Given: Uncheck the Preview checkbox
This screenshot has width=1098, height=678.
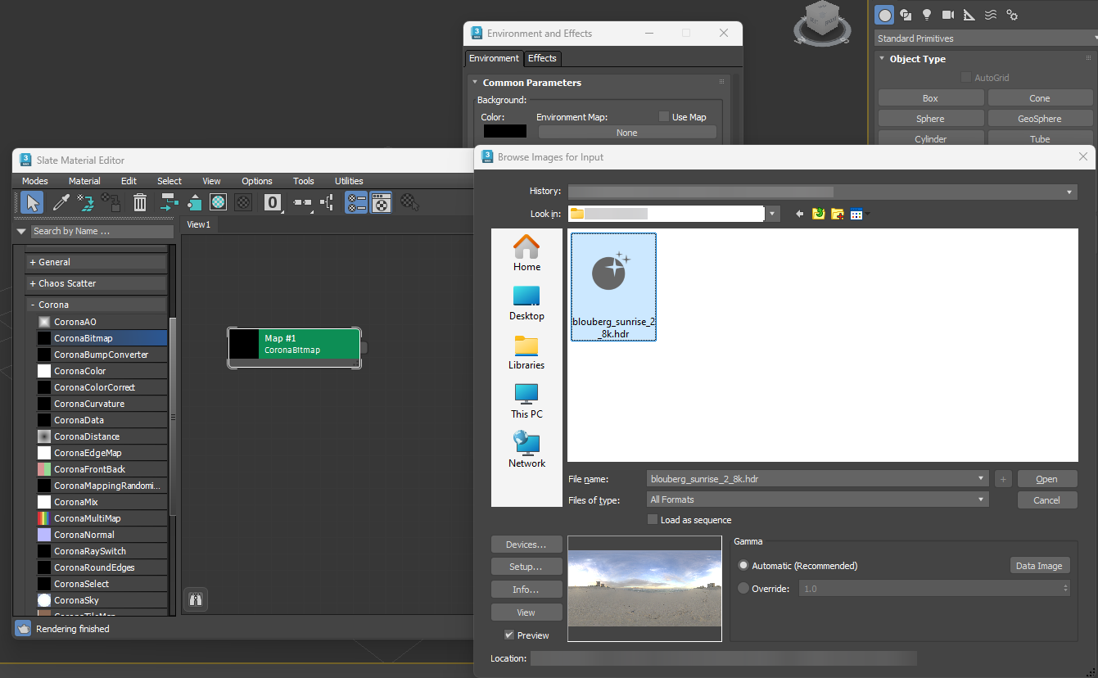Looking at the screenshot, I should point(509,635).
